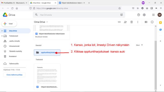Open Firefox library icon

[x=138, y=8]
